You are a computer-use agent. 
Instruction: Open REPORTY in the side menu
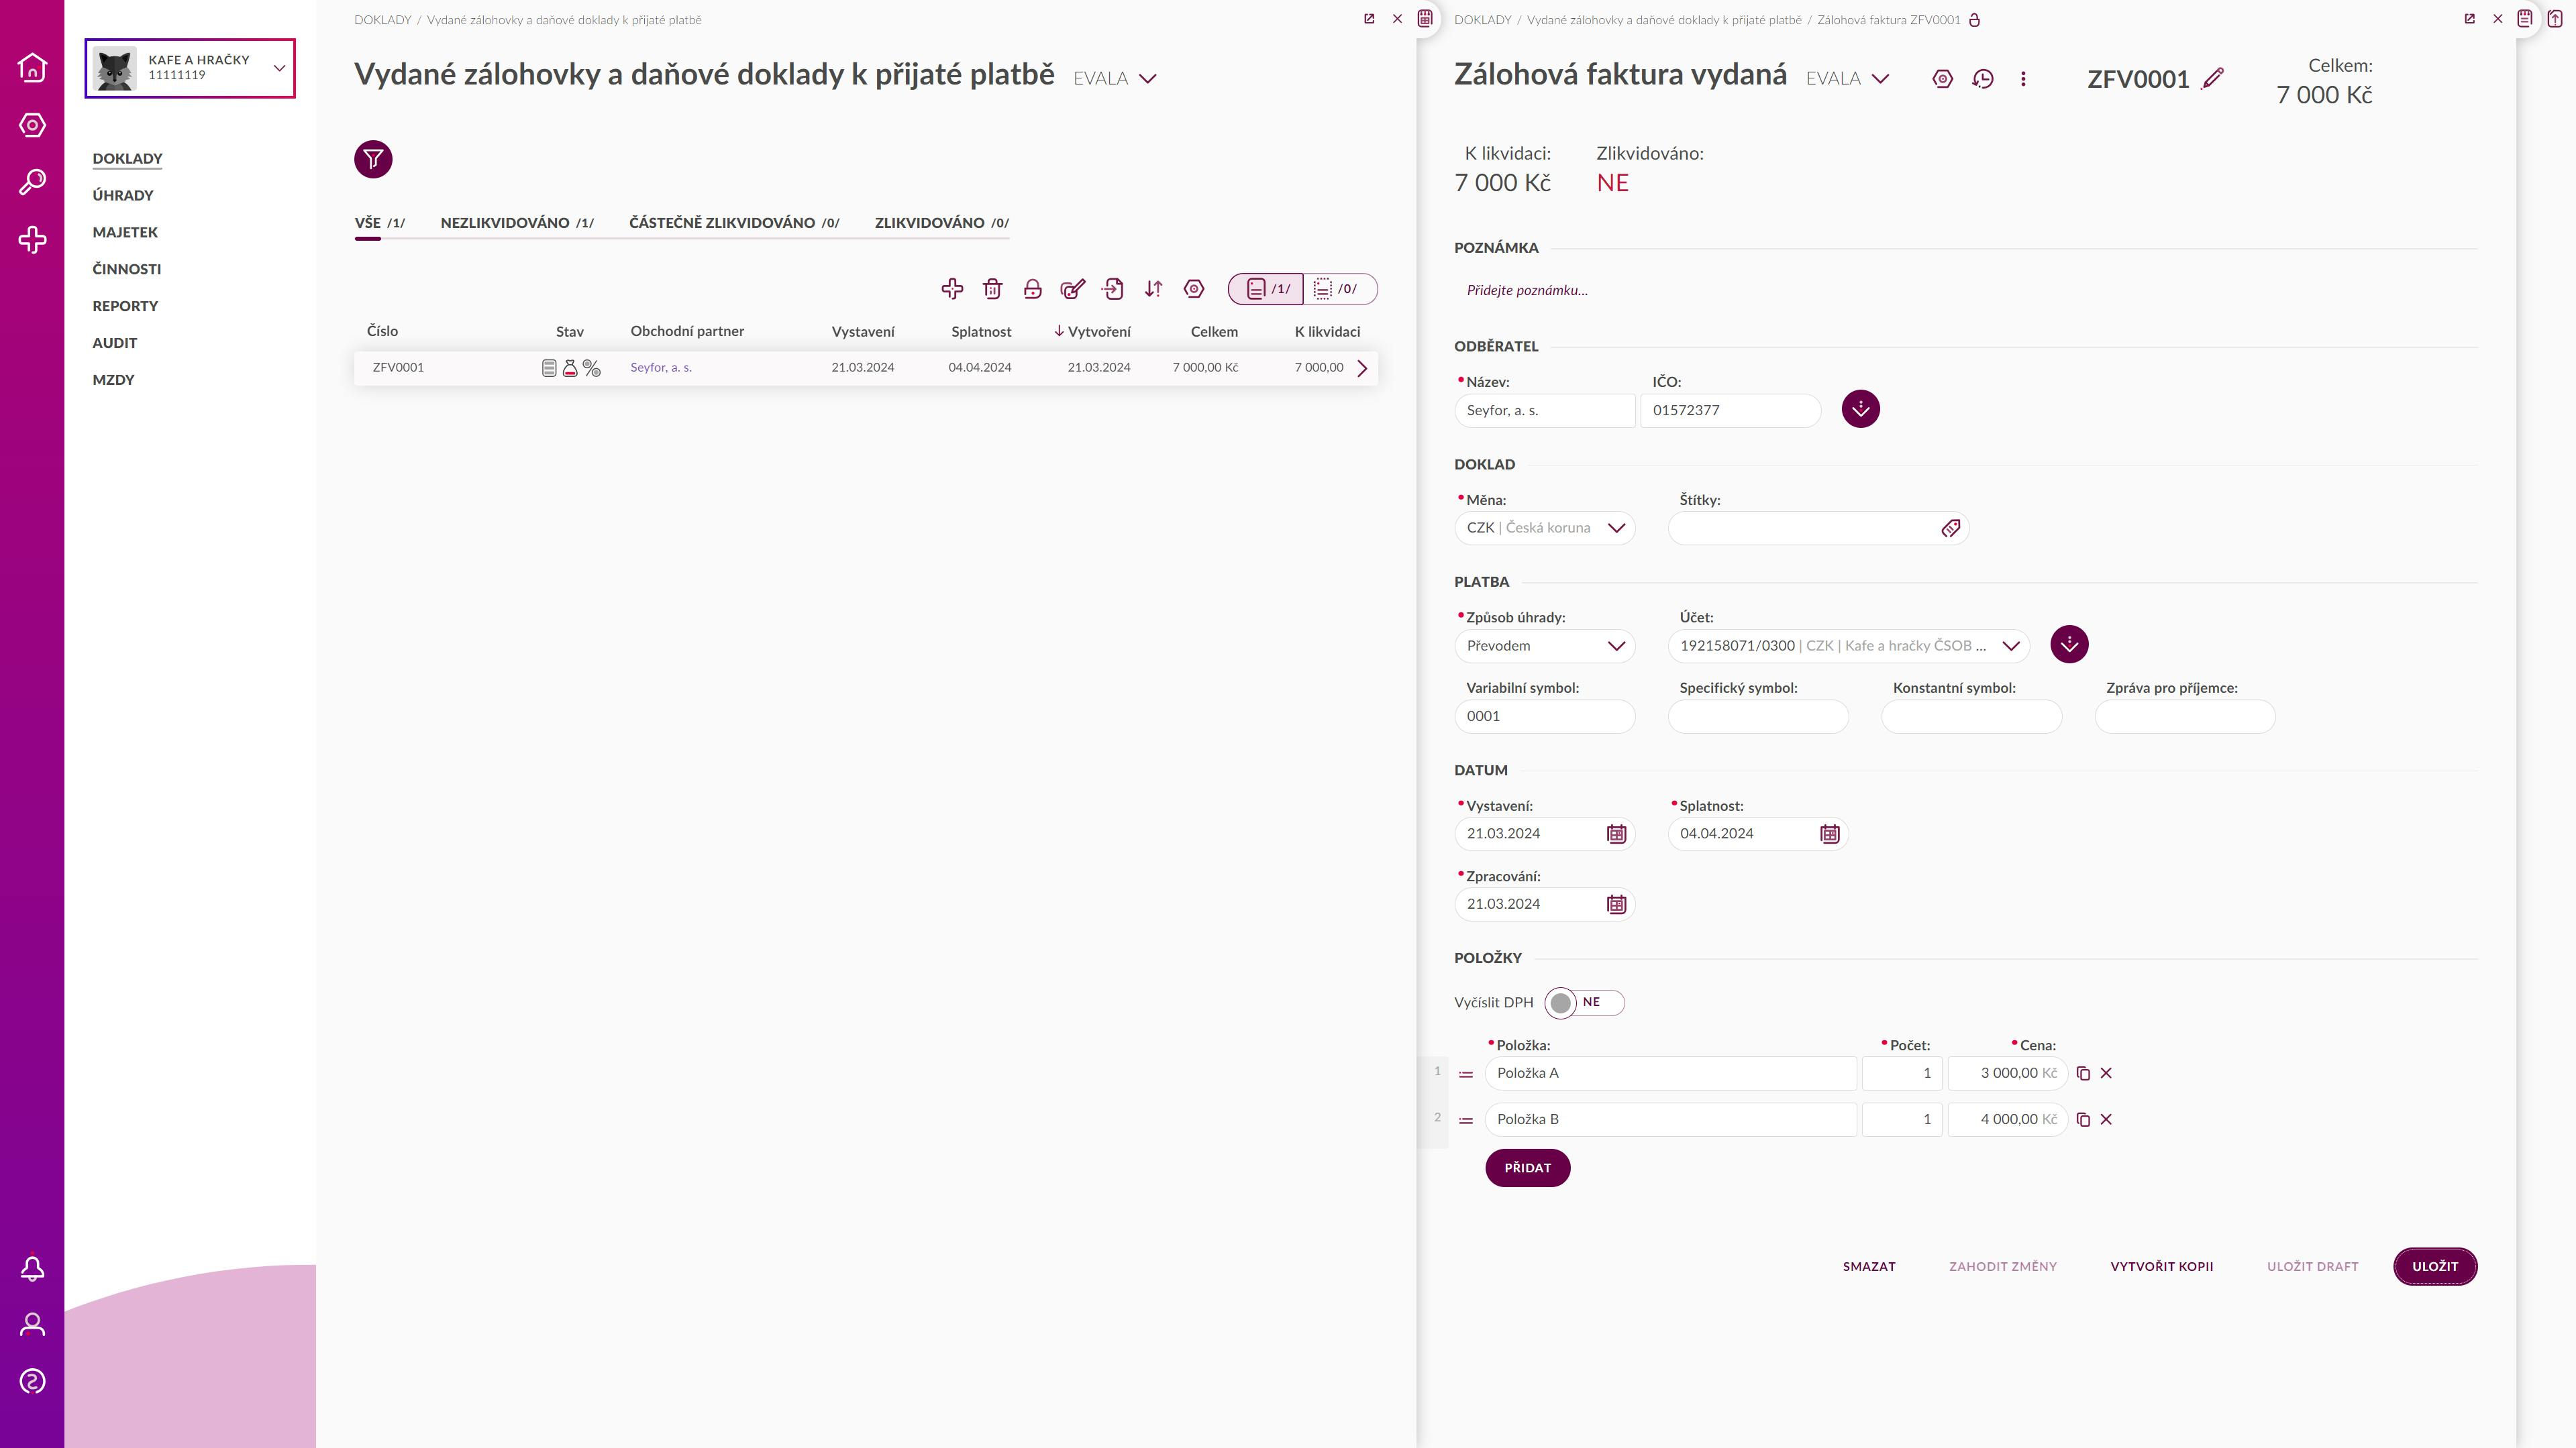125,306
